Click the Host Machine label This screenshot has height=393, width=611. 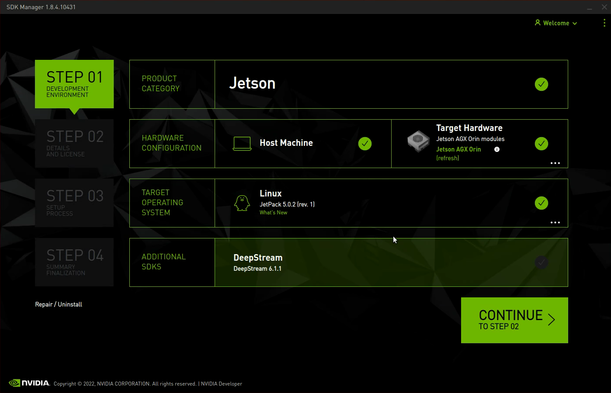[x=286, y=143]
